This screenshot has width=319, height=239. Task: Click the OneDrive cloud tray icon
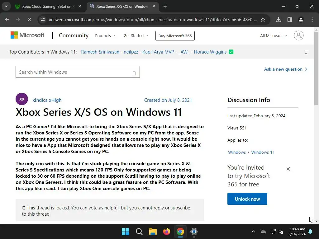(x=263, y=232)
